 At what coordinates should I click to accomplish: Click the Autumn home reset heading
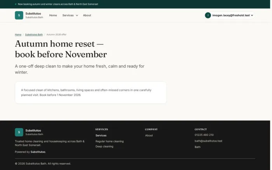point(61,49)
